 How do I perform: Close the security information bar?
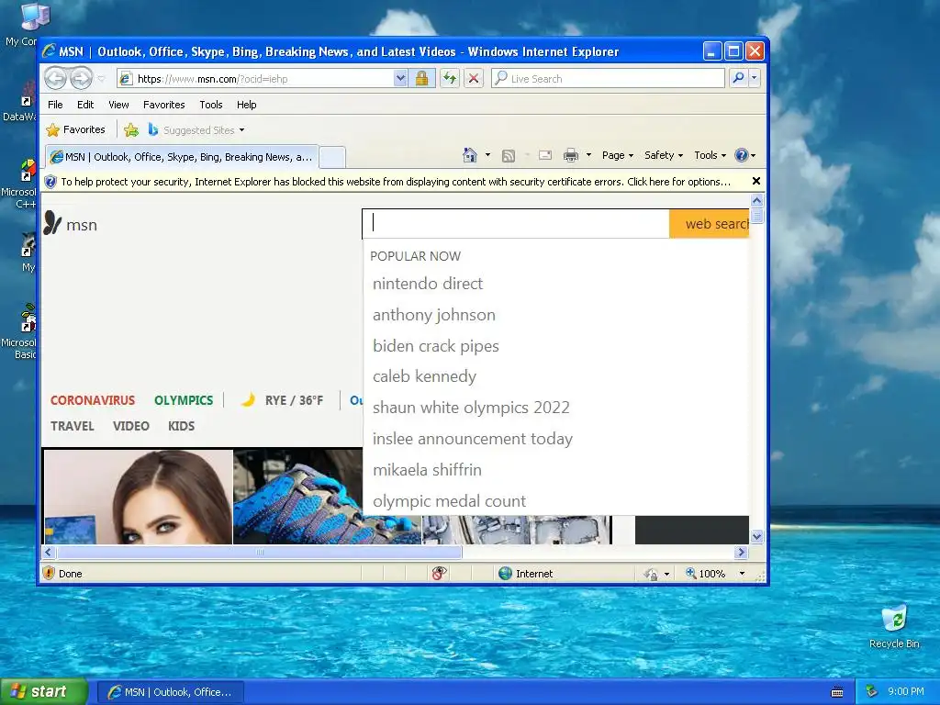[x=756, y=181]
